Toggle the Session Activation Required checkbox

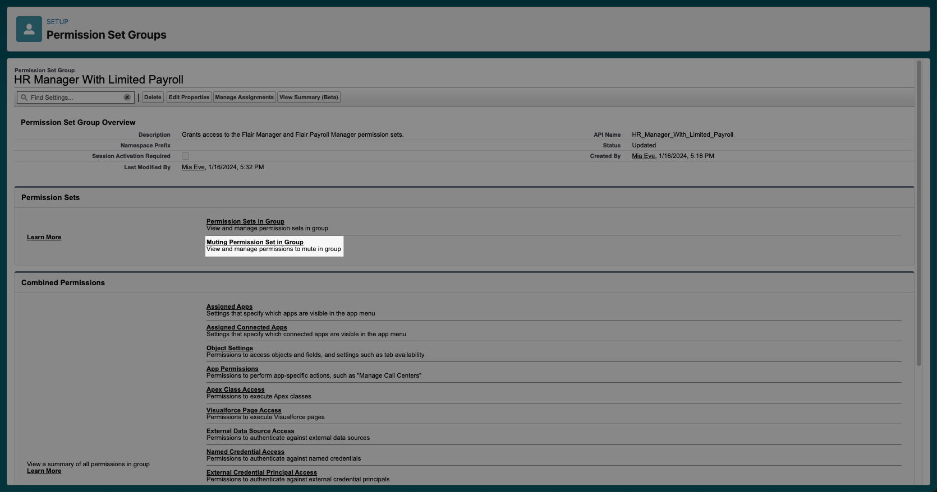[x=185, y=156]
